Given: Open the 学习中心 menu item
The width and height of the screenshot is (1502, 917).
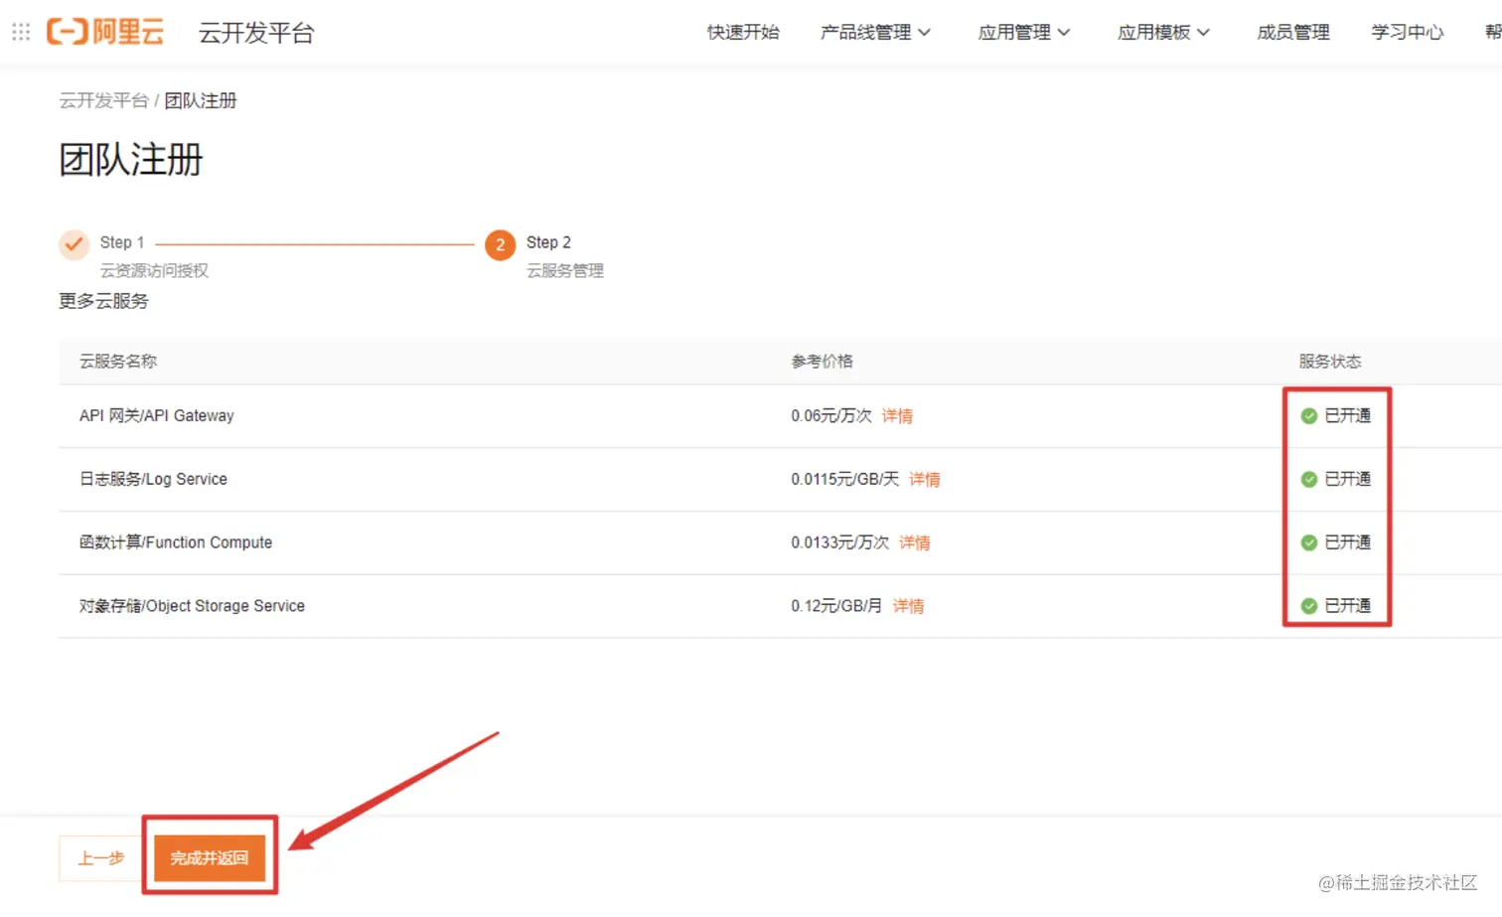Looking at the screenshot, I should tap(1407, 32).
